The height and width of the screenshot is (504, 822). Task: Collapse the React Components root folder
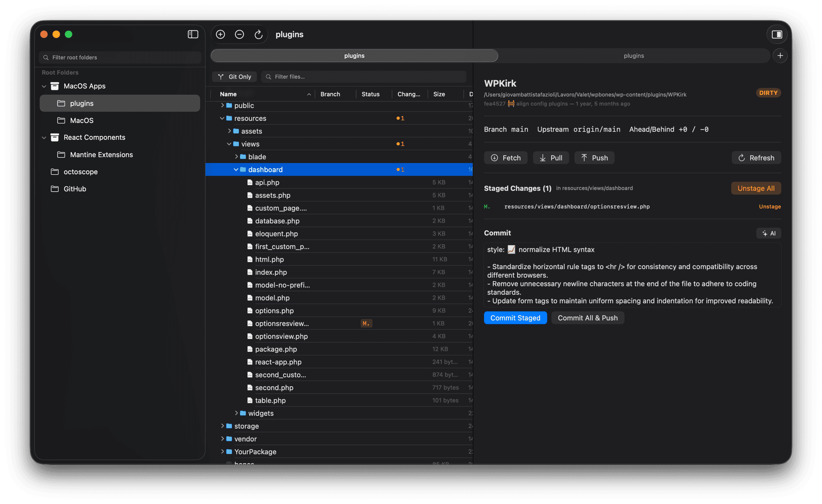[44, 137]
